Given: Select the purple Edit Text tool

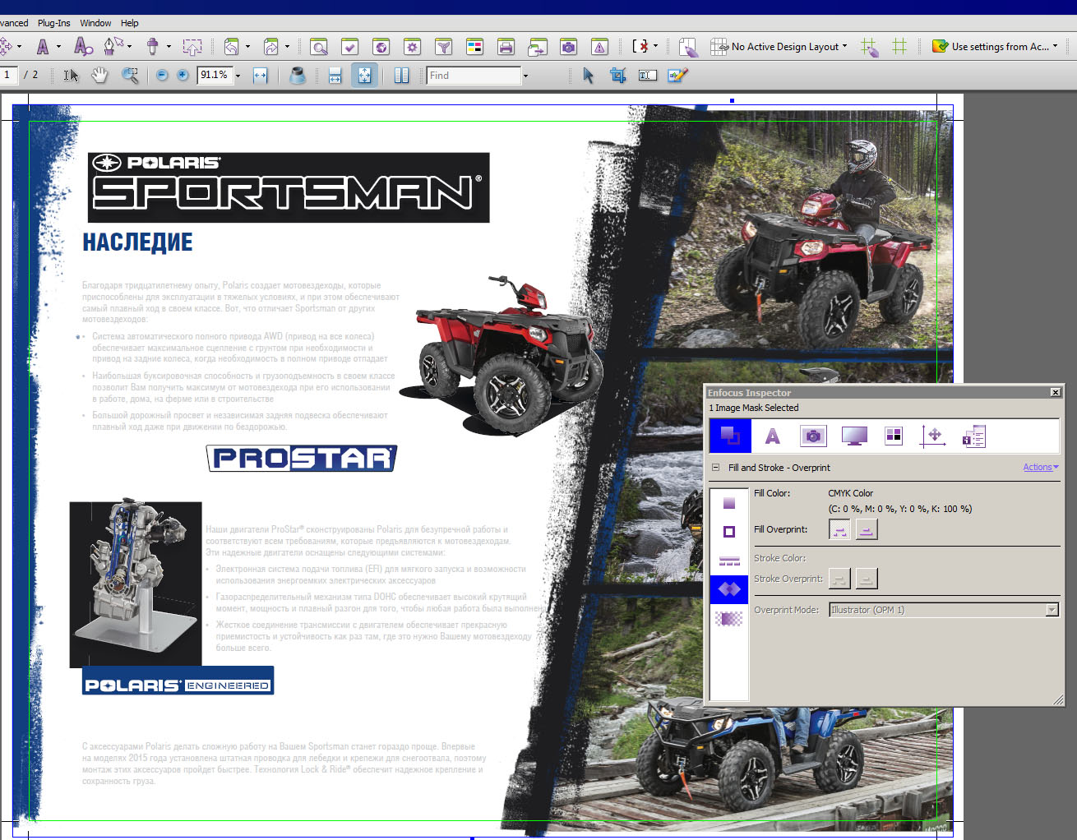Looking at the screenshot, I should tap(43, 47).
